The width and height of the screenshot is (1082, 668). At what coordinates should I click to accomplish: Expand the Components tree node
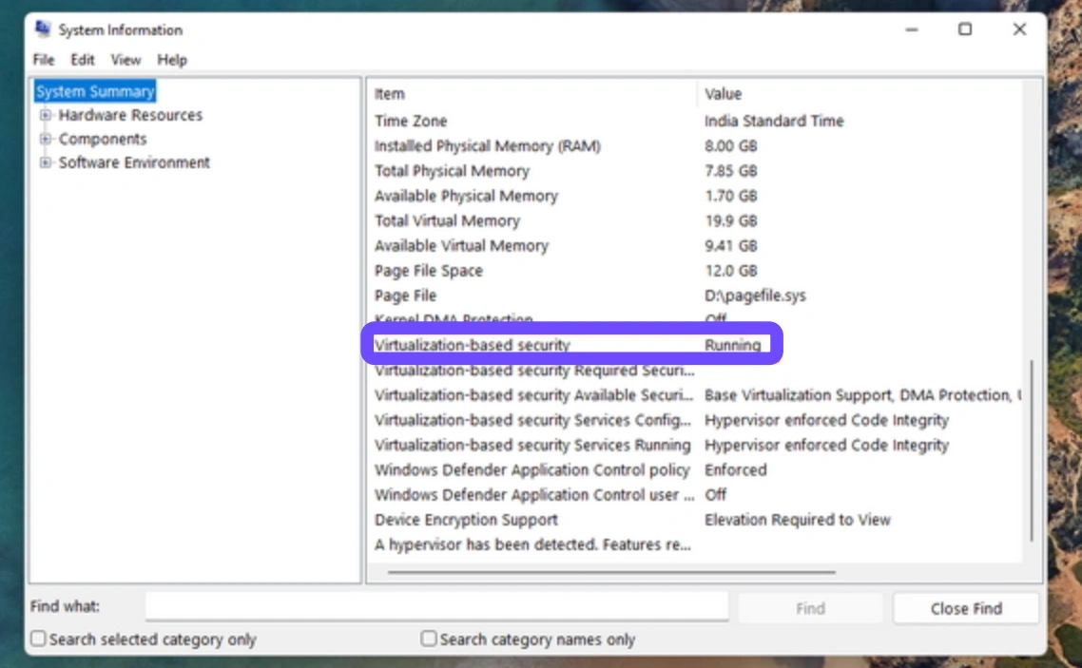[x=45, y=139]
